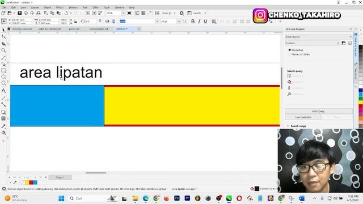Open Opera browser from the taskbar
The width and height of the screenshot is (363, 204).
click(x=239, y=198)
